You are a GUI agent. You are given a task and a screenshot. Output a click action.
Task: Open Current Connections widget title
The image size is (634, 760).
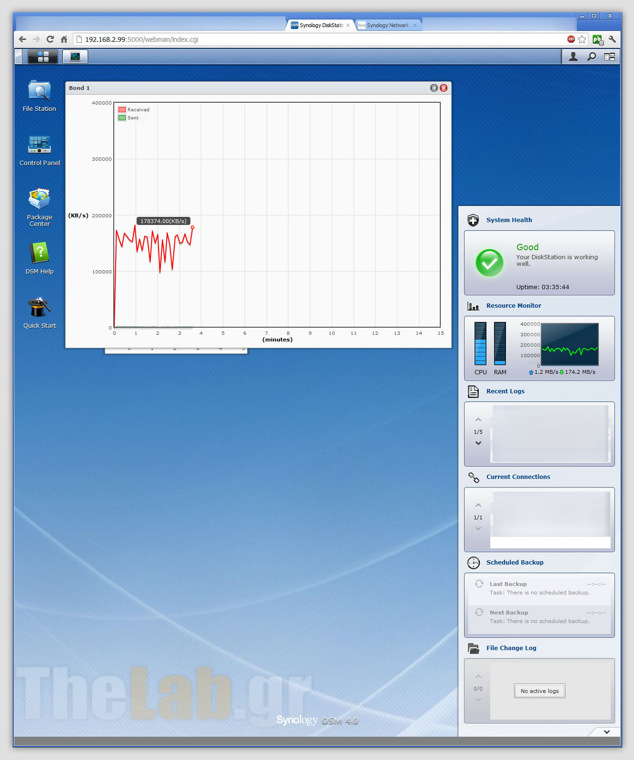coord(518,477)
